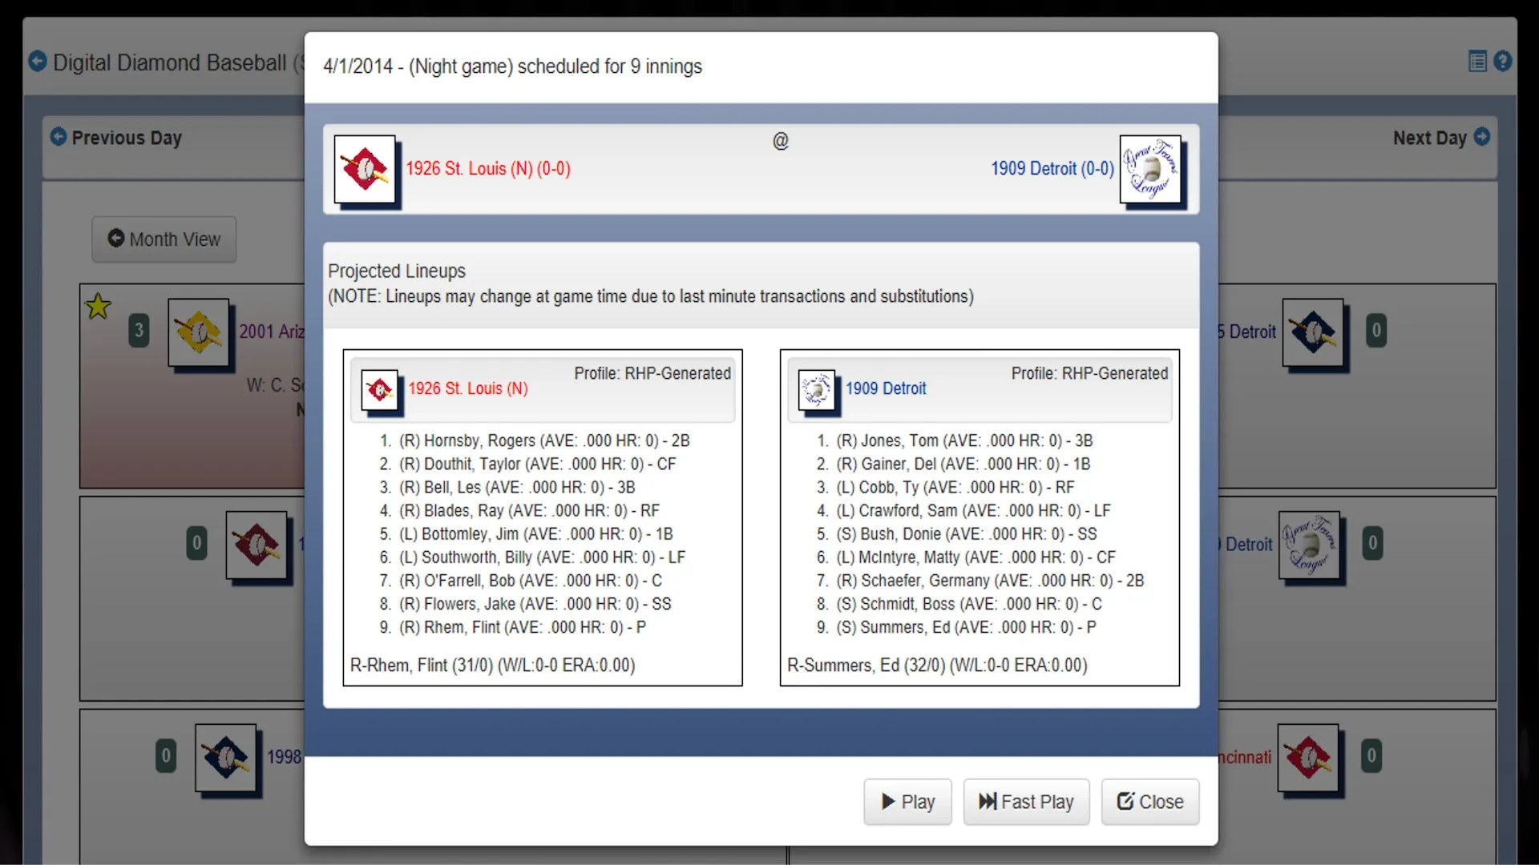Advance to Next Day
The height and width of the screenshot is (865, 1539).
1440,138
